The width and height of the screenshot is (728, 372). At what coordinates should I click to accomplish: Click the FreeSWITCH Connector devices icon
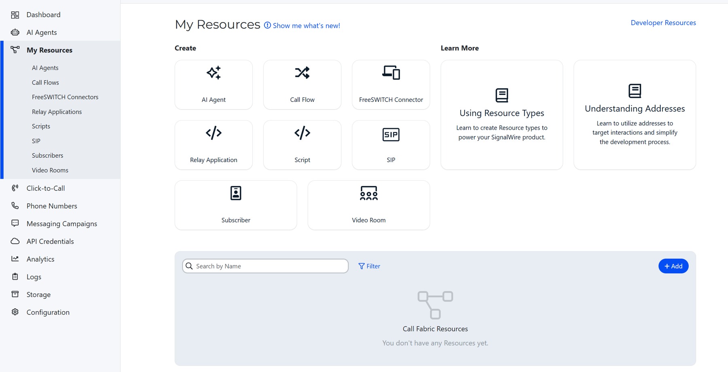click(391, 73)
